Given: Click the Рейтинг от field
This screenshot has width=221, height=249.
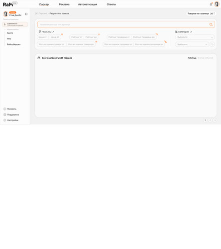Looking at the screenshot, I should pyautogui.click(x=77, y=37).
